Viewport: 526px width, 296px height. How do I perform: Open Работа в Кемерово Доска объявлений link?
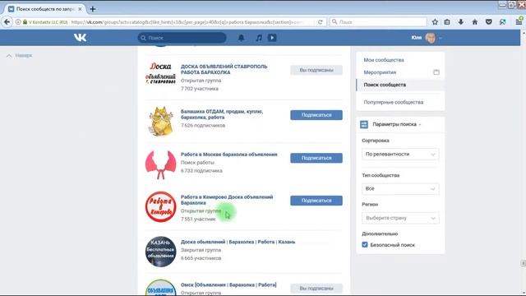pyautogui.click(x=227, y=200)
